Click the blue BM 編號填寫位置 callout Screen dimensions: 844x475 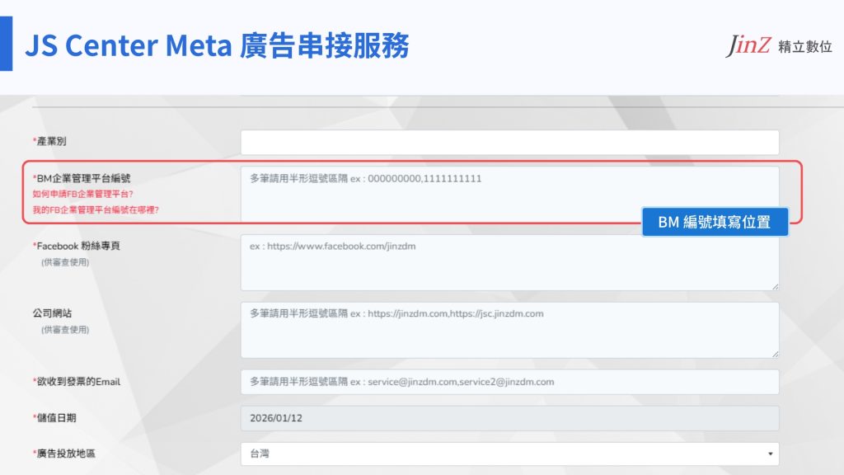[715, 222]
